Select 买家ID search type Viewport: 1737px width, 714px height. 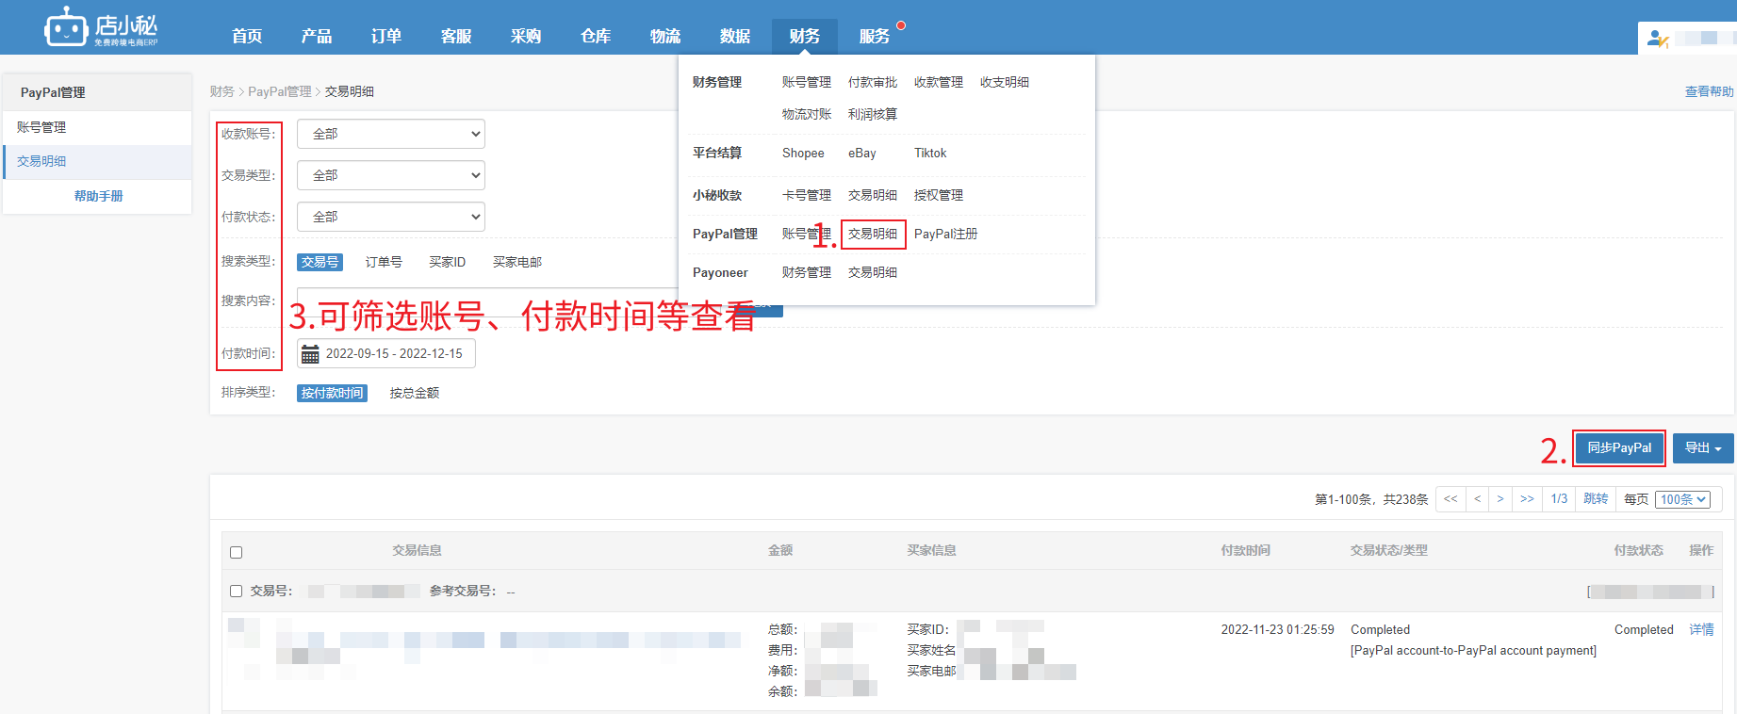pyautogui.click(x=448, y=262)
